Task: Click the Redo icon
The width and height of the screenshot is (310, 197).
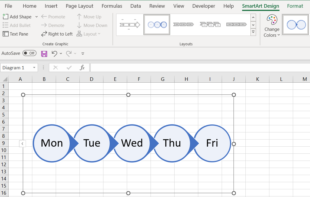Action: (x=68, y=53)
